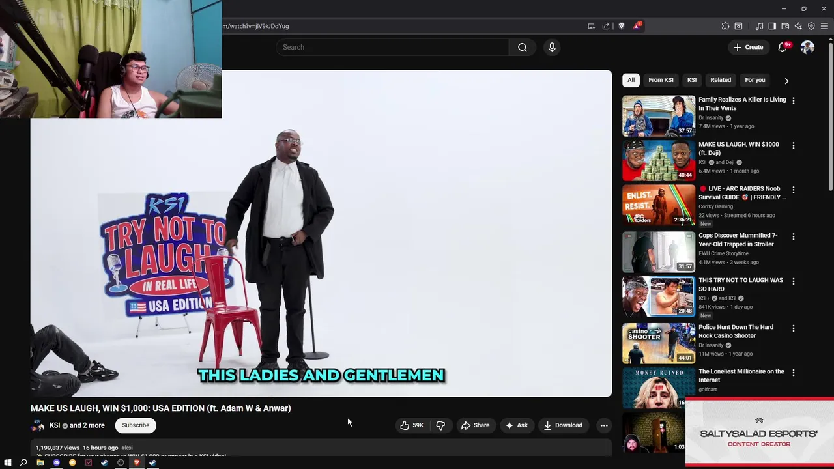Open Cops Discover Mummified 7-Year-Old thumbnail
Viewport: 834px width, 469px height.
click(659, 252)
